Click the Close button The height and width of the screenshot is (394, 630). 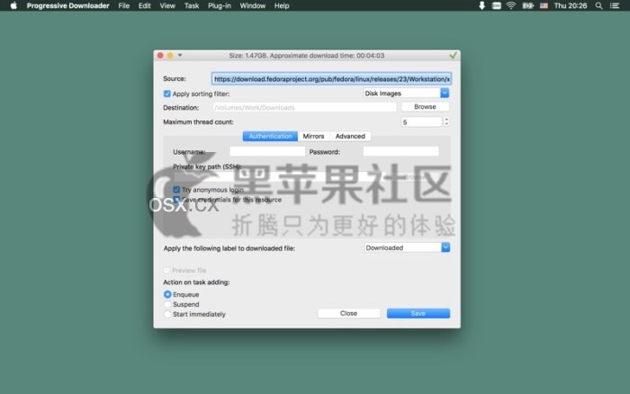[348, 313]
